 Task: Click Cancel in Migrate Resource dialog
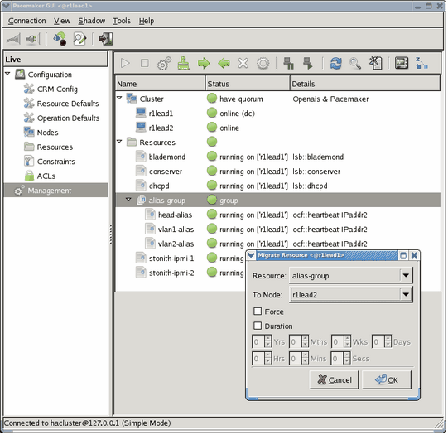coord(334,380)
